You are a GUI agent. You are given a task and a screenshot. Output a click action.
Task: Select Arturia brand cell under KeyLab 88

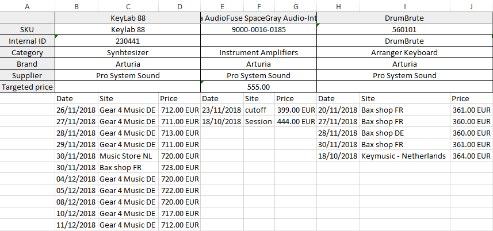click(x=128, y=64)
